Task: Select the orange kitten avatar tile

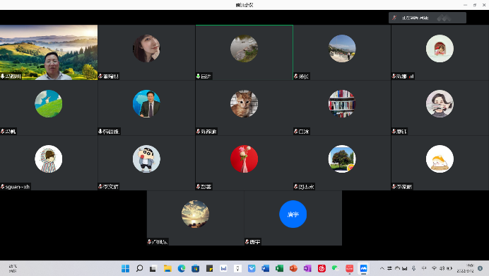Action: pos(245,108)
